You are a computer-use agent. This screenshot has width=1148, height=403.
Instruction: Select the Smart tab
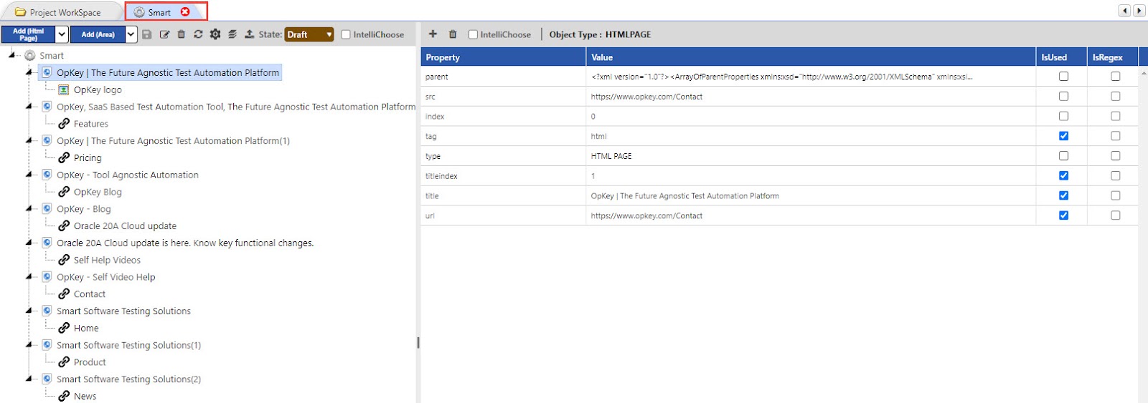(x=159, y=12)
